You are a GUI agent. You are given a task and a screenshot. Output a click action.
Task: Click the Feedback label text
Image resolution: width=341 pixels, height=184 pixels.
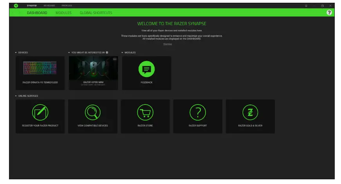tap(146, 83)
